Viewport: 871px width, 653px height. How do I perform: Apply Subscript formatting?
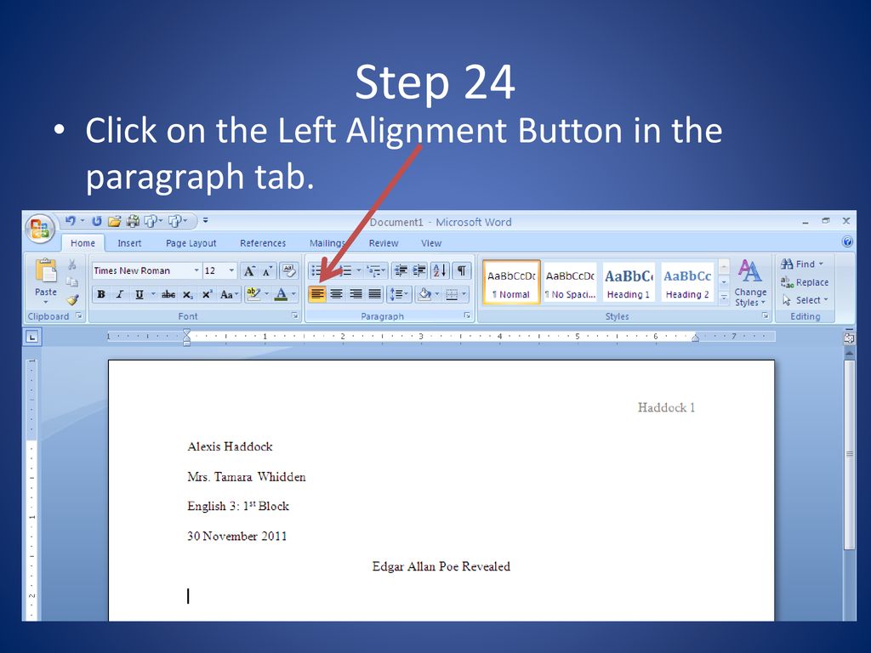click(188, 295)
